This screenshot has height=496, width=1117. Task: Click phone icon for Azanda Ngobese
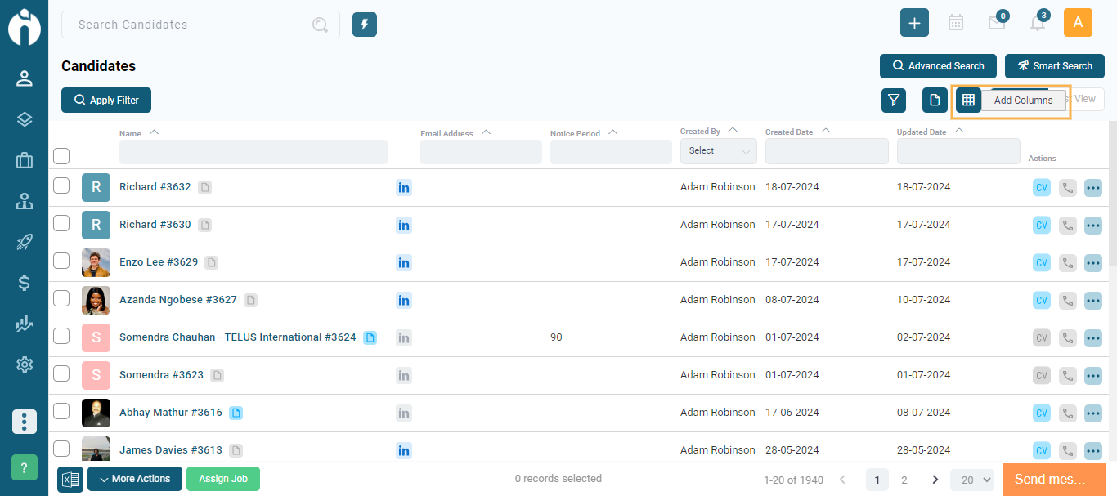pyautogui.click(x=1067, y=300)
